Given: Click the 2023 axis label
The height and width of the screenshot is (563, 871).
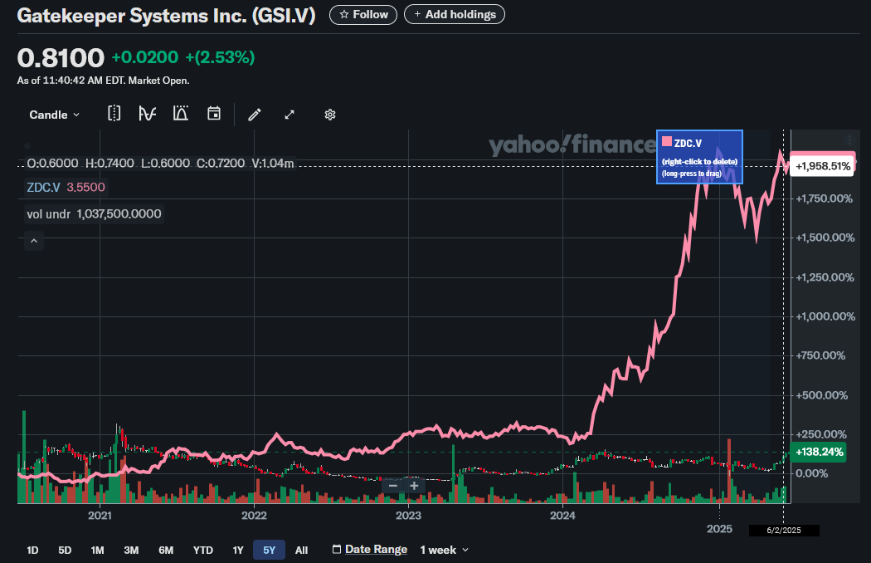Looking at the screenshot, I should coord(408,516).
